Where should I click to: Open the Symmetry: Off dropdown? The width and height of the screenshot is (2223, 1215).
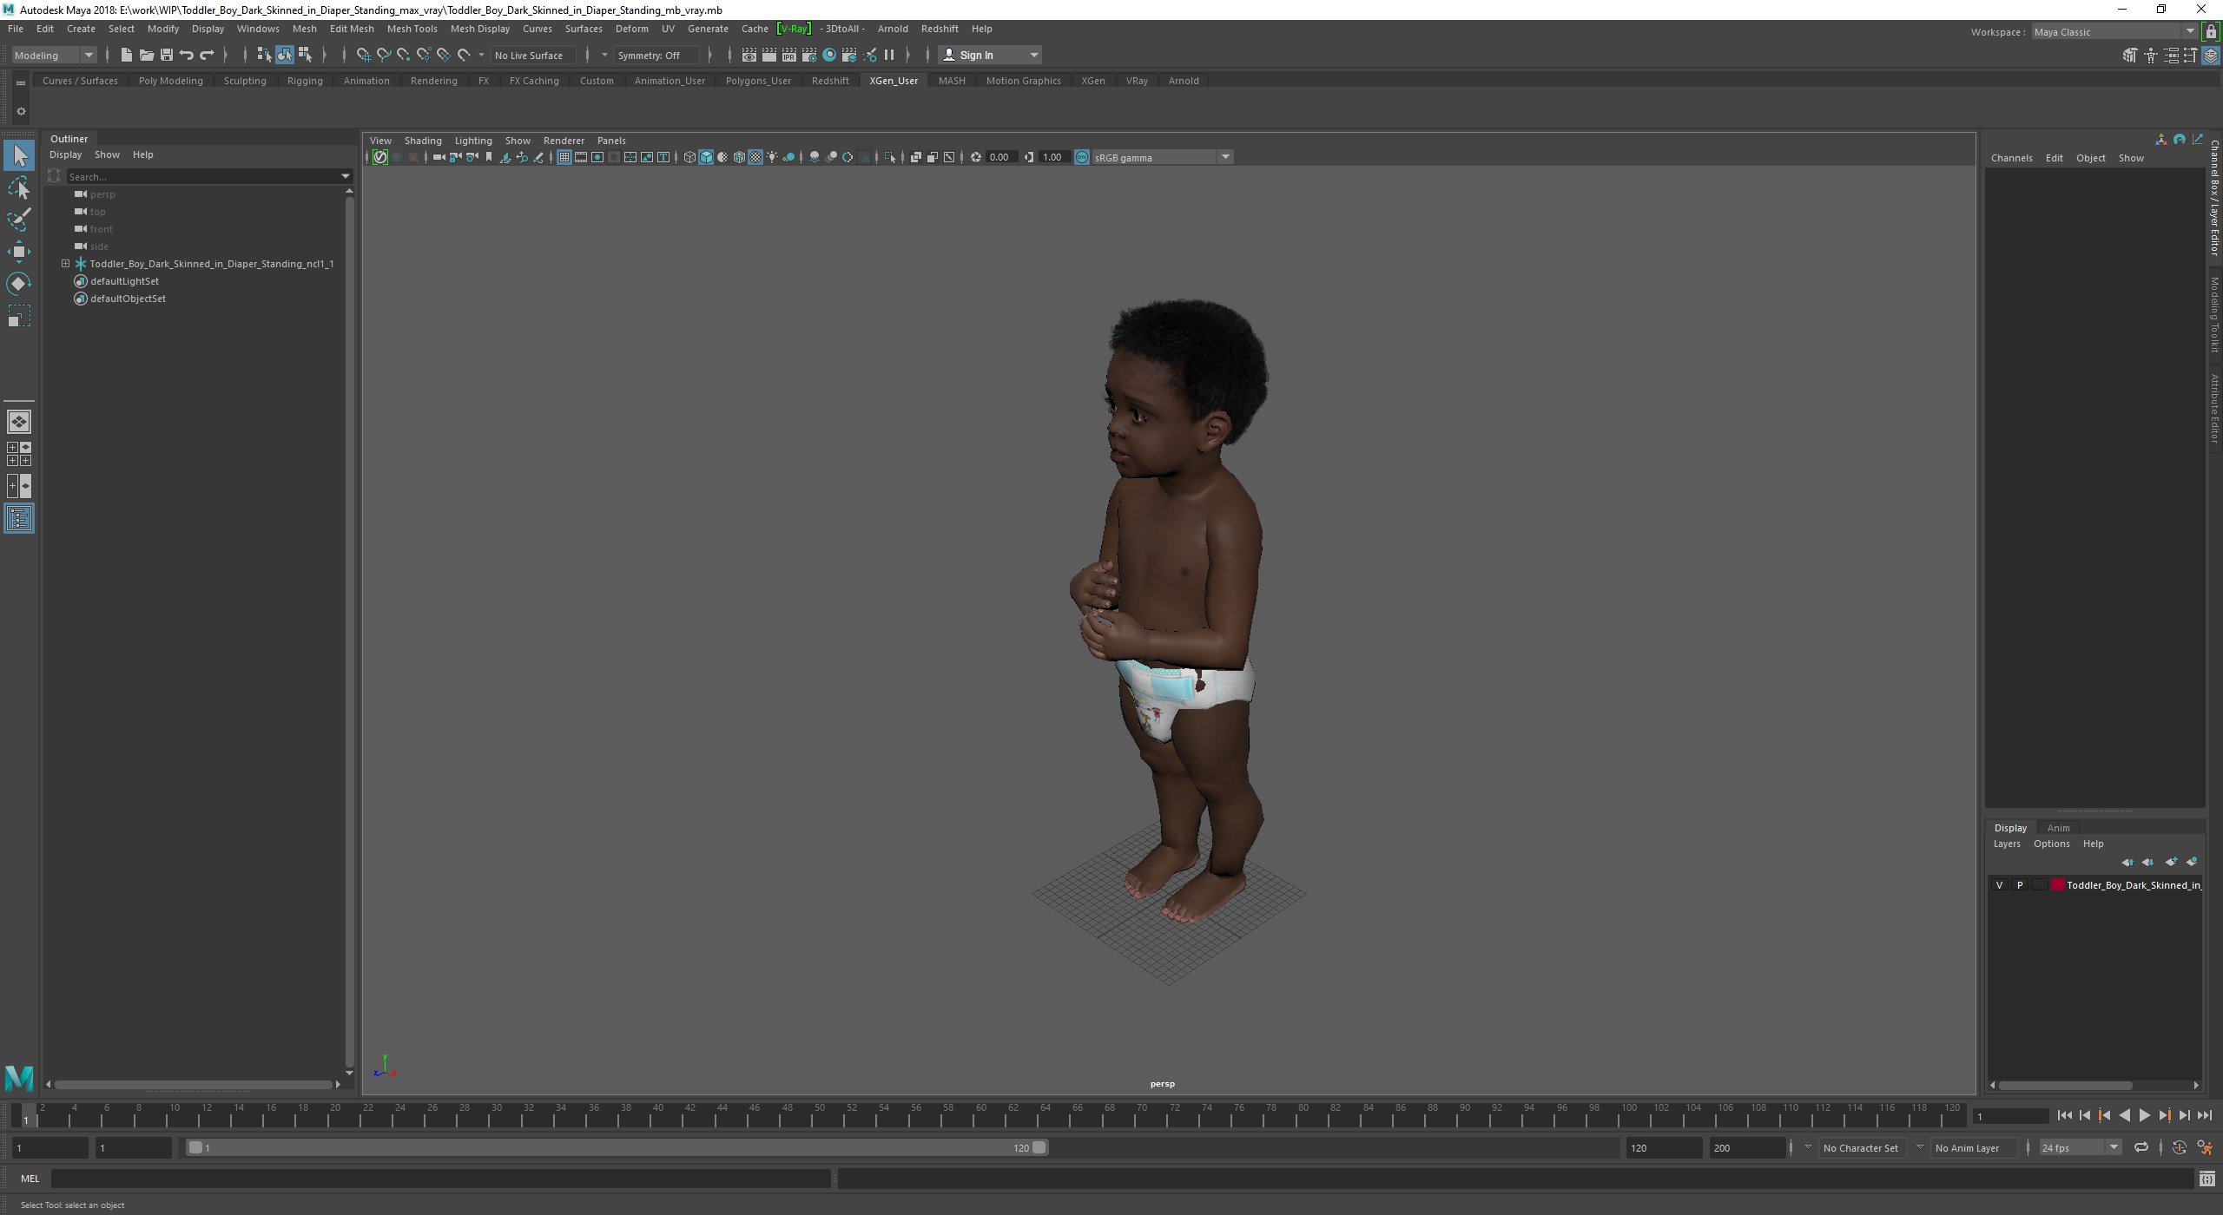click(656, 55)
